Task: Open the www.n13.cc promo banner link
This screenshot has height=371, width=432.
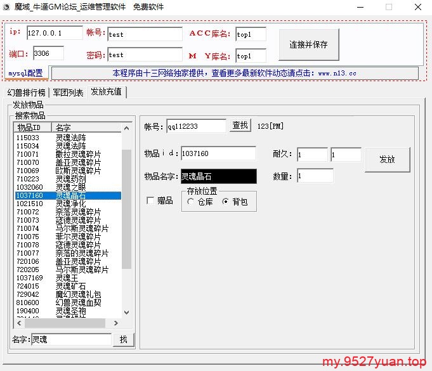Action: click(x=235, y=74)
